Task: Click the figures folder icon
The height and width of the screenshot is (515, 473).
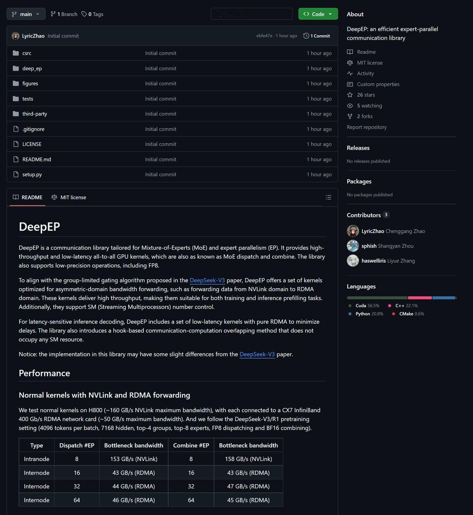Action: (16, 83)
